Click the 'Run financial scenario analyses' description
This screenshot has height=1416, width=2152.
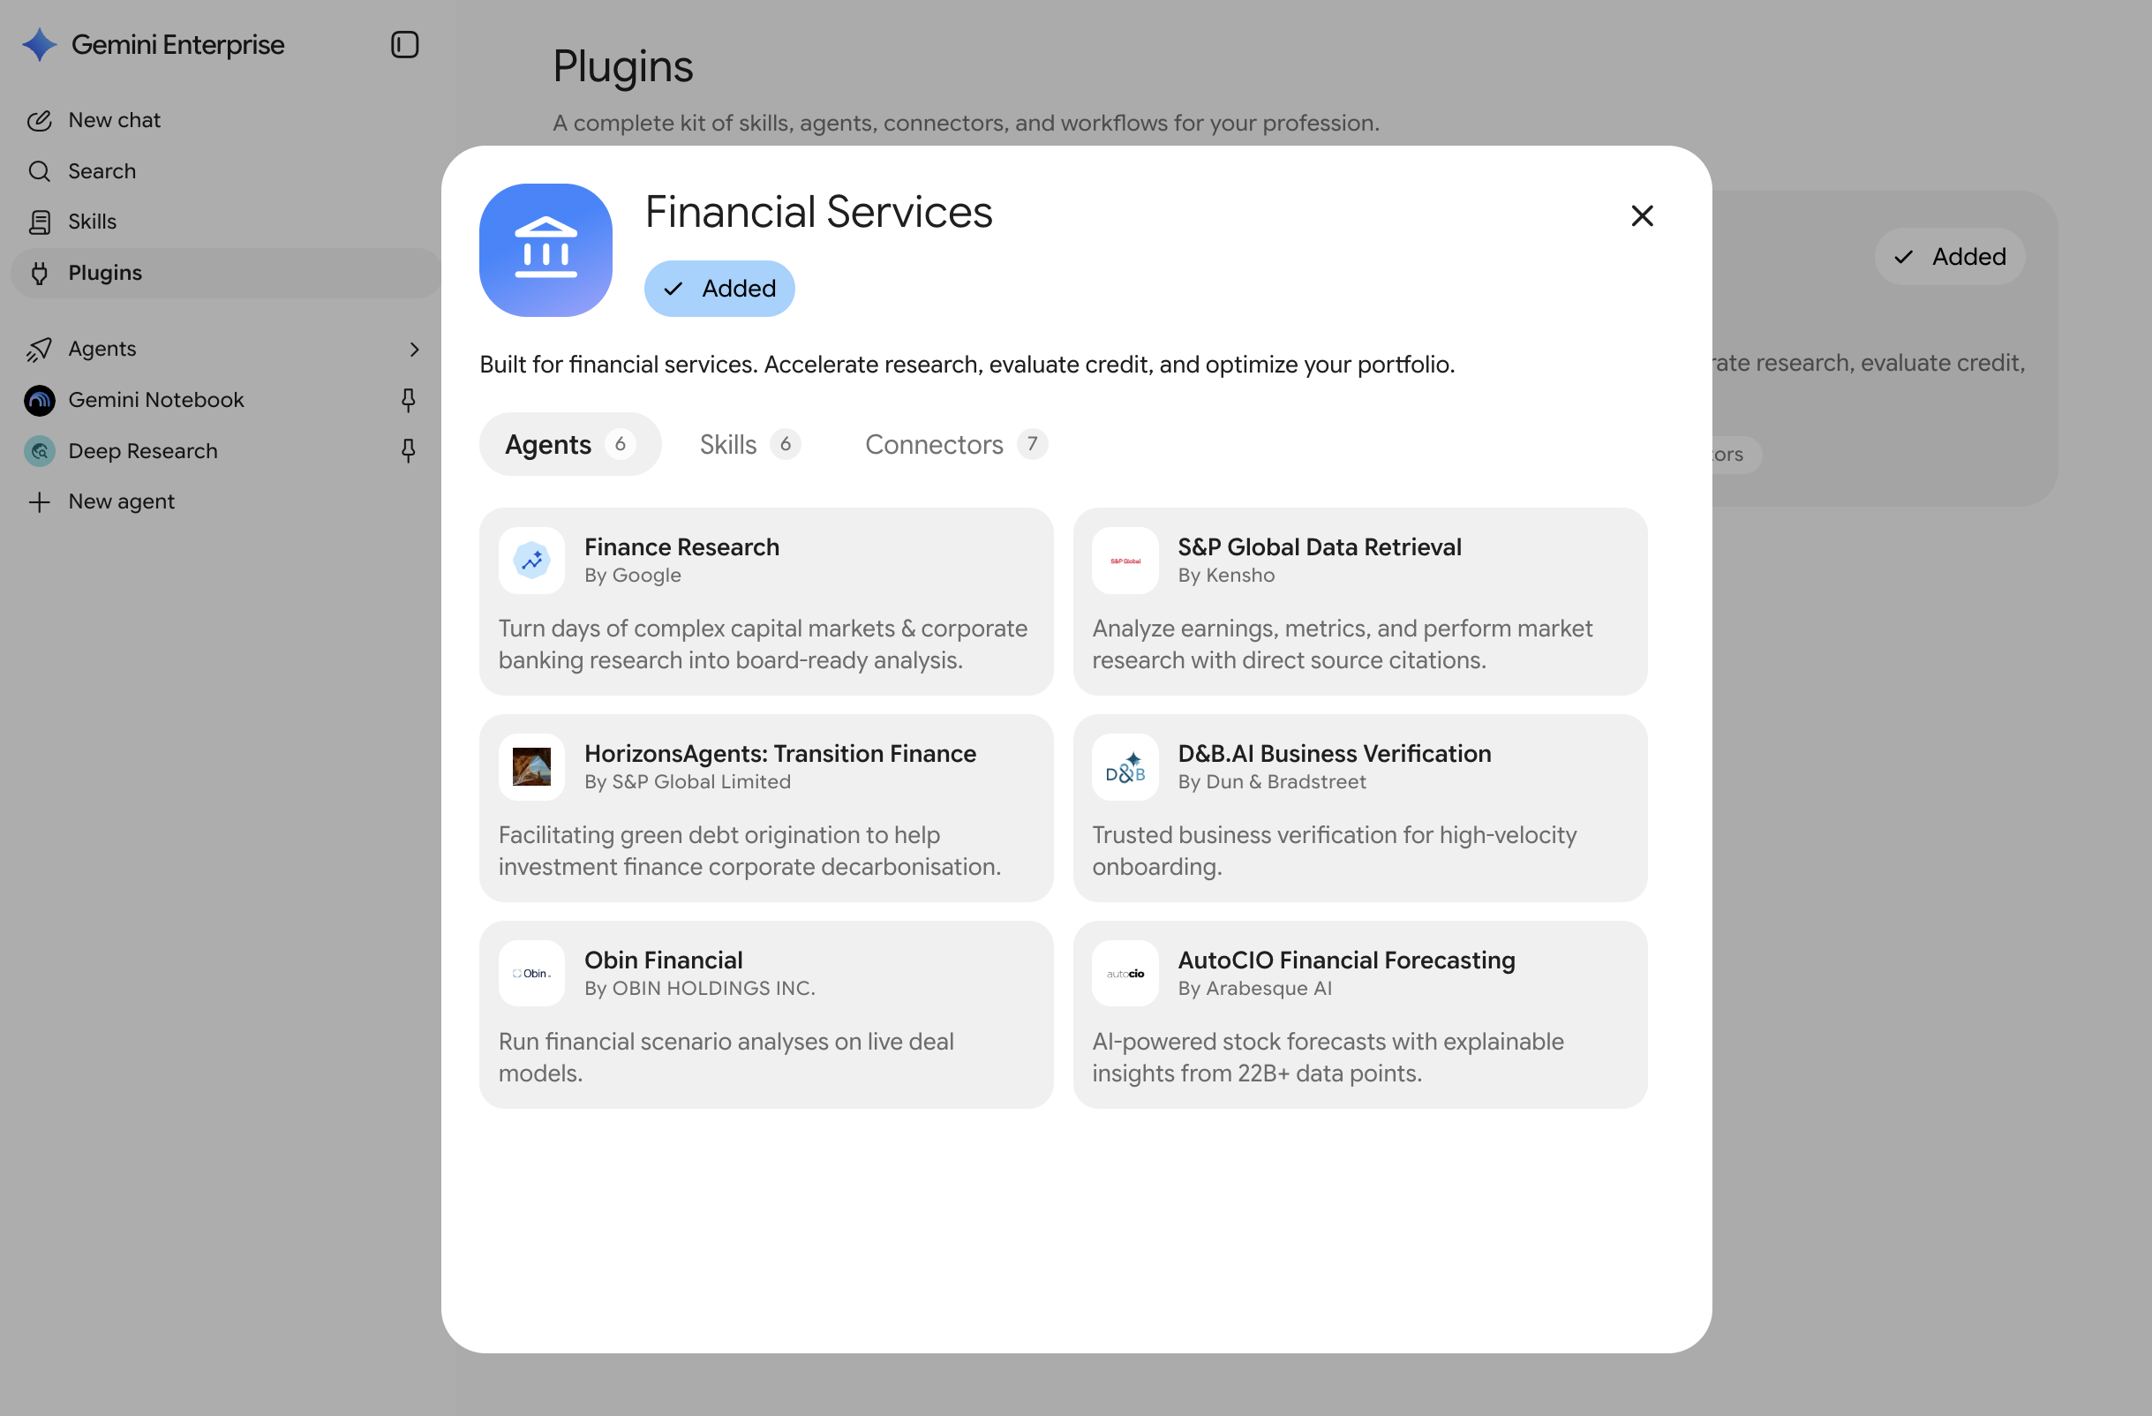click(726, 1057)
